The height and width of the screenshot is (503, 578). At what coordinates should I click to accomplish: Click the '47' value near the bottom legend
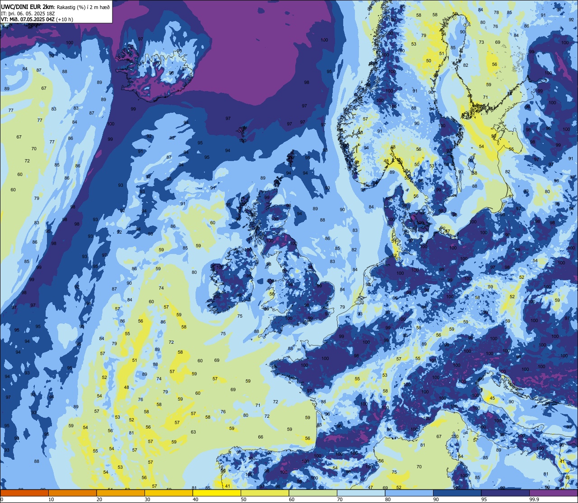point(370,488)
